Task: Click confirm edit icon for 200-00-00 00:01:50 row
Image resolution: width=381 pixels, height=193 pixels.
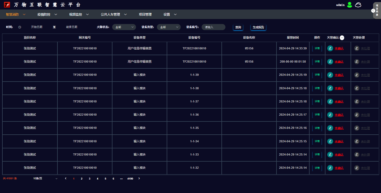Action: tap(330, 62)
